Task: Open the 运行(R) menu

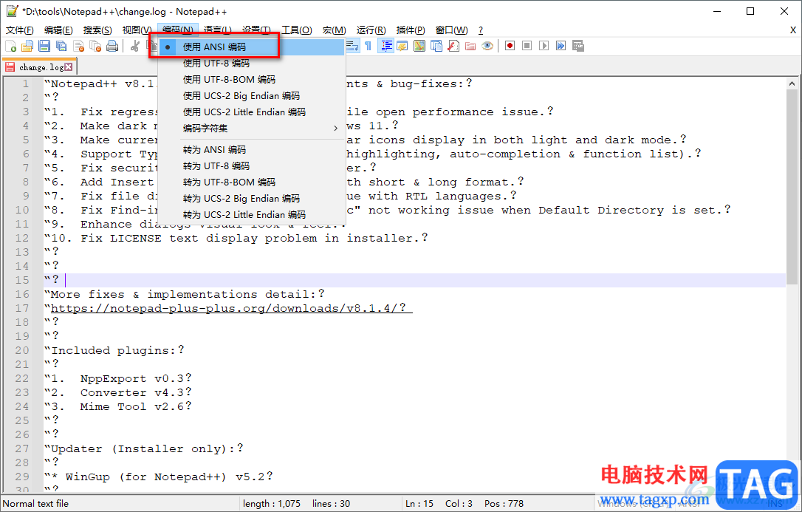Action: pyautogui.click(x=371, y=30)
